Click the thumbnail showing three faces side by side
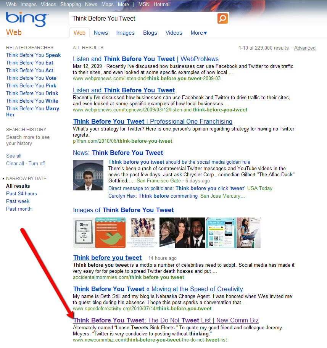This screenshot has width=327, height=348. click(x=182, y=233)
